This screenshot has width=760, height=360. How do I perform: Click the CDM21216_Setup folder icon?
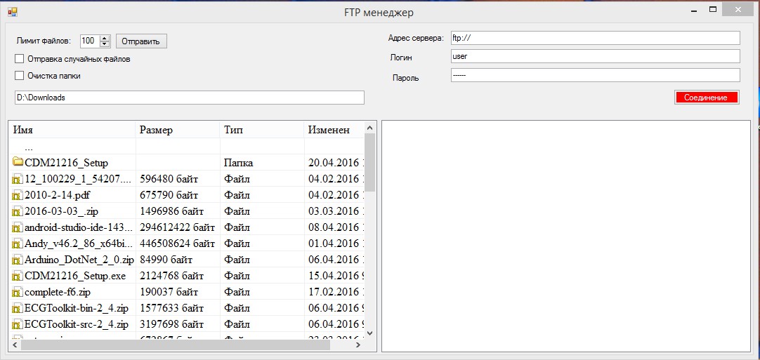coord(18,163)
